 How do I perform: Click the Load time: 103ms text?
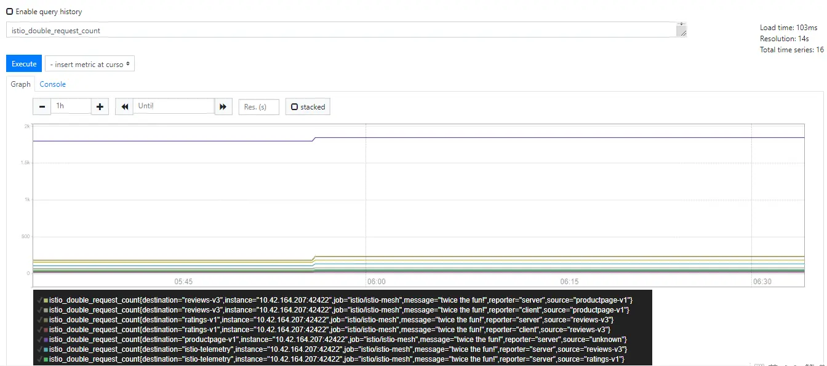point(789,28)
